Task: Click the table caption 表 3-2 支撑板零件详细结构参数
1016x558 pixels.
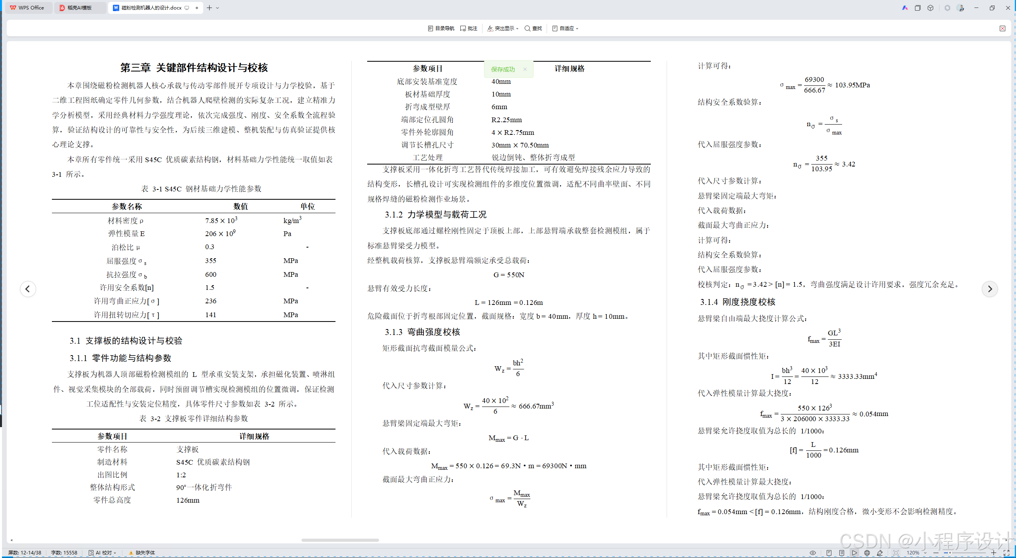Action: (194, 418)
